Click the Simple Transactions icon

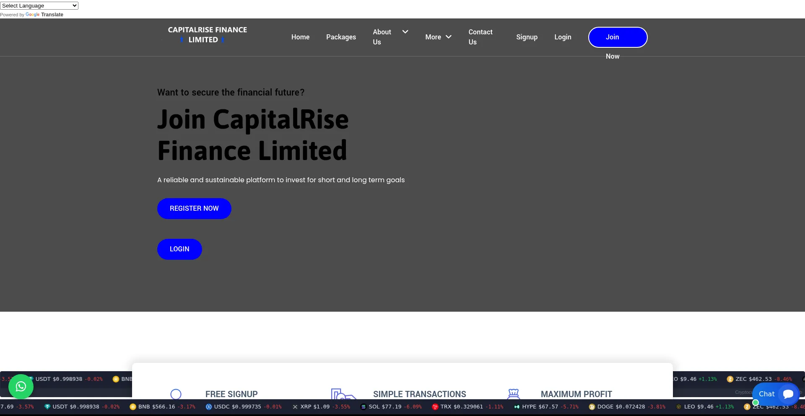343,393
